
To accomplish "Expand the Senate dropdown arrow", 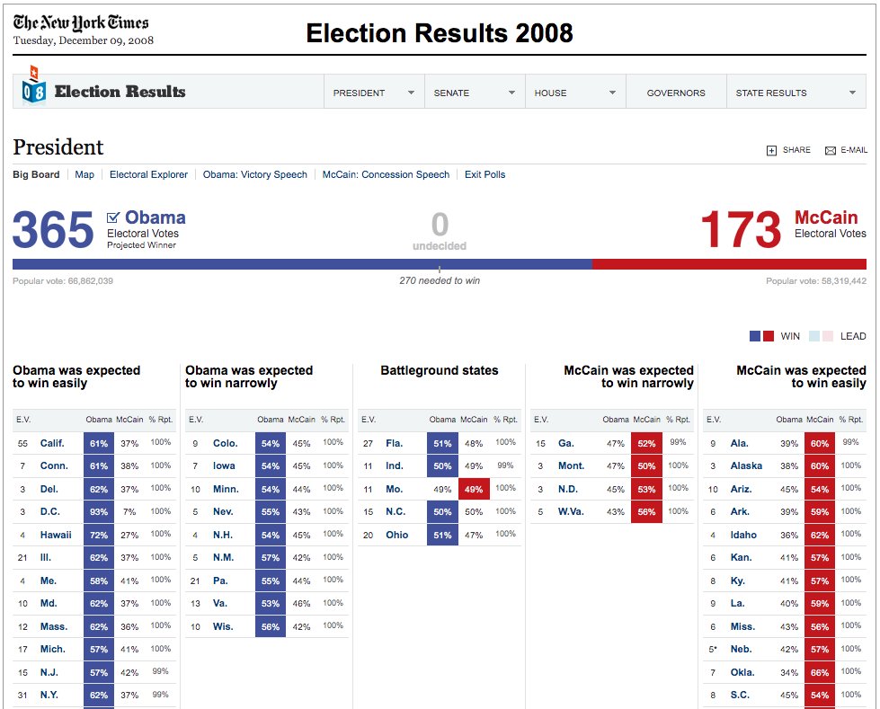I will coord(511,93).
